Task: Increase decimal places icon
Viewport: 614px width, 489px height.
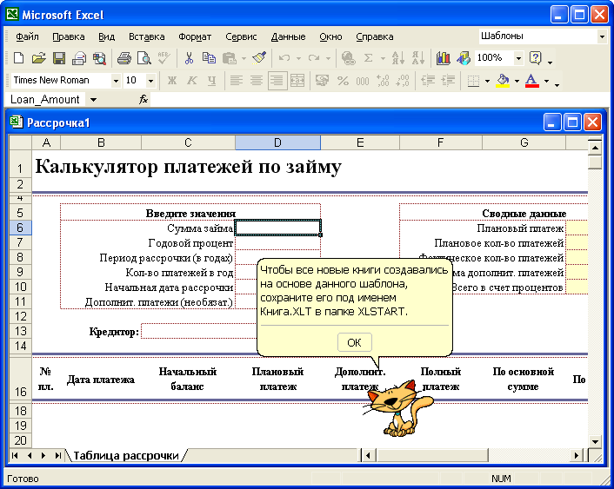Action: tap(383, 81)
